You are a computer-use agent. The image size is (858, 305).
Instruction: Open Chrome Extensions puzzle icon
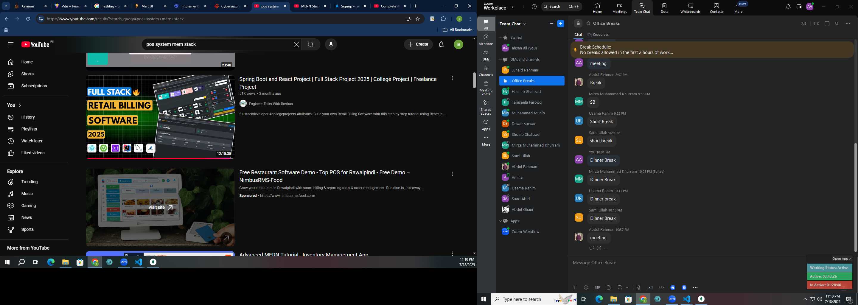443,19
